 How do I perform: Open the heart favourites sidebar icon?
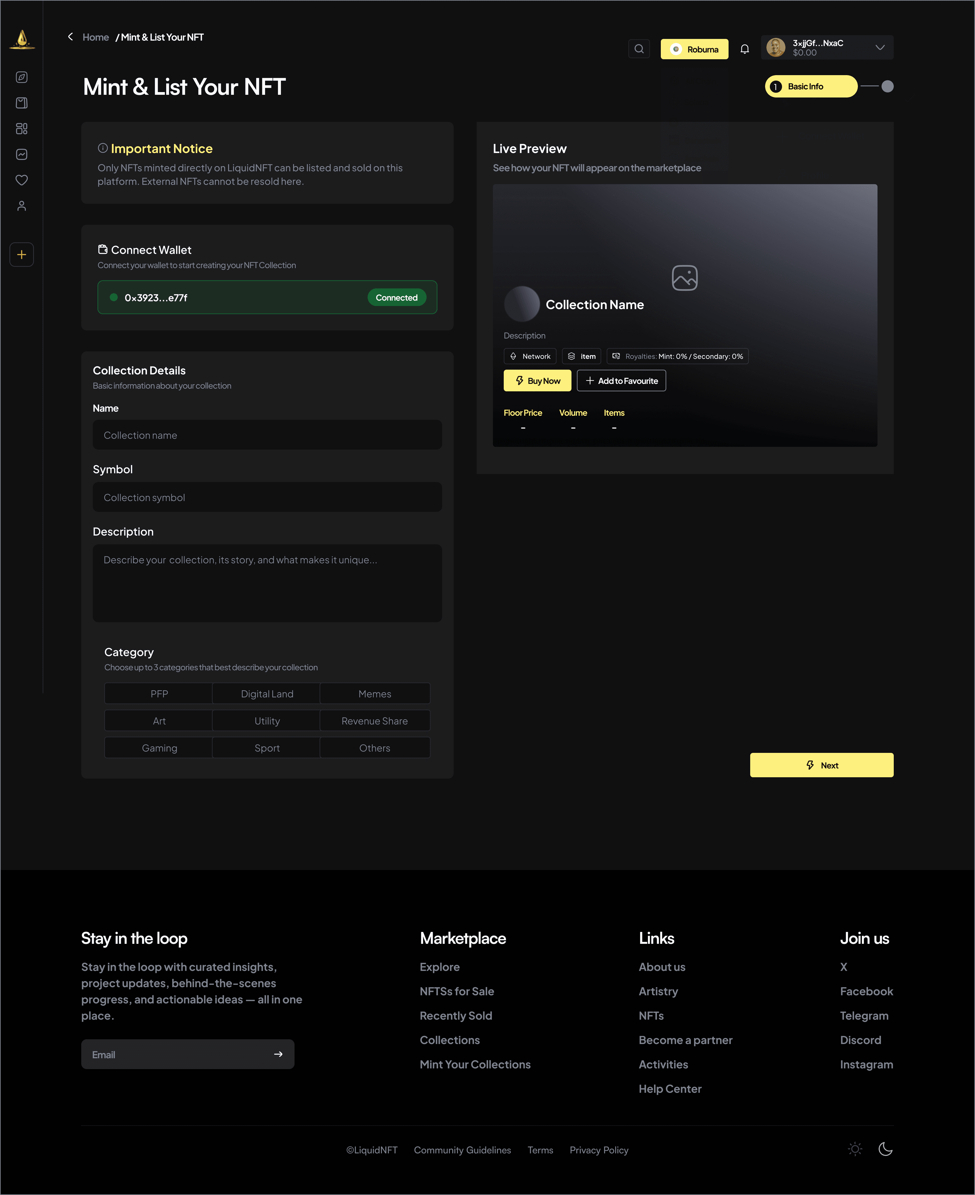tap(22, 180)
